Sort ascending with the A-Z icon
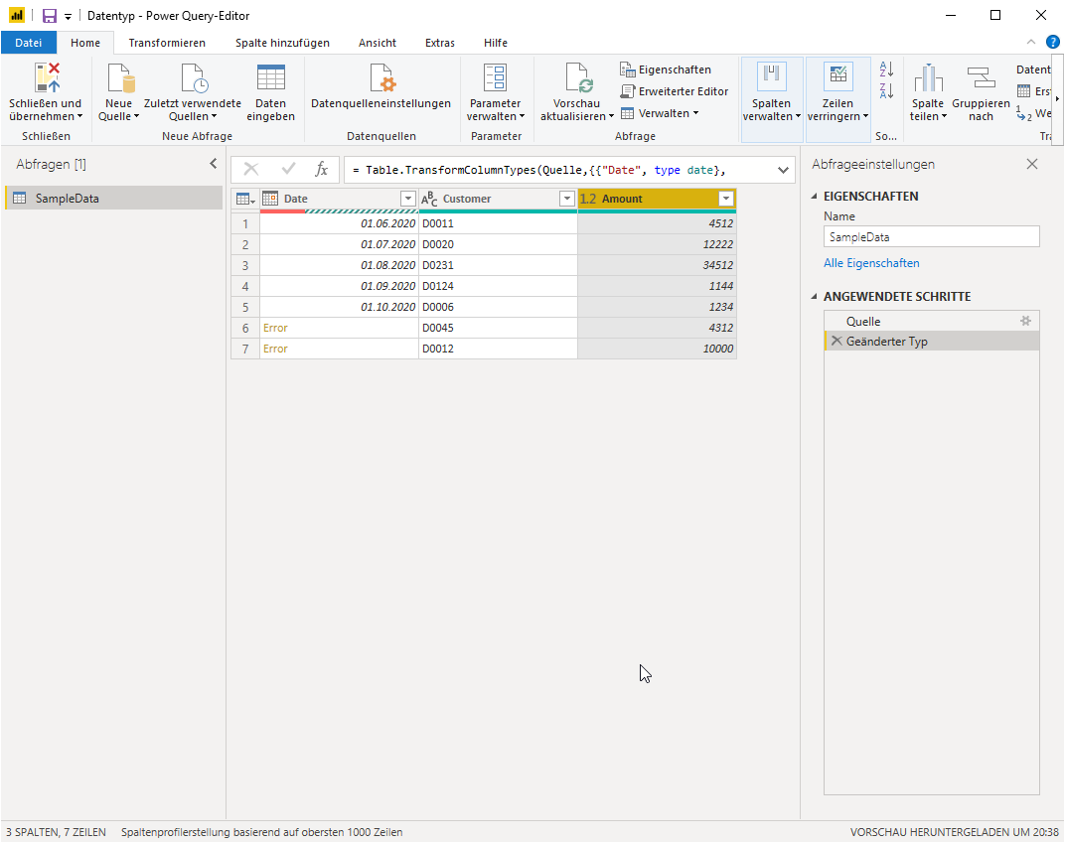1065x843 pixels. coord(886,69)
